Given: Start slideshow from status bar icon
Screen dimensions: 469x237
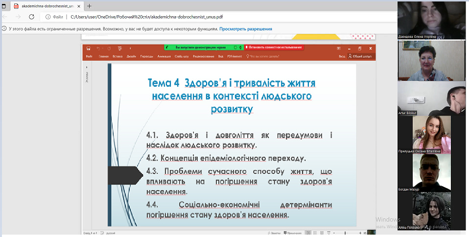Looking at the screenshot, I should 328,233.
